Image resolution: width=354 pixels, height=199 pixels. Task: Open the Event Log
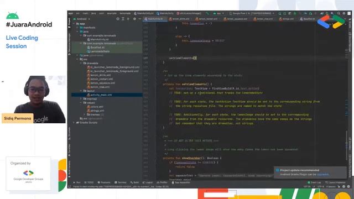(x=314, y=182)
